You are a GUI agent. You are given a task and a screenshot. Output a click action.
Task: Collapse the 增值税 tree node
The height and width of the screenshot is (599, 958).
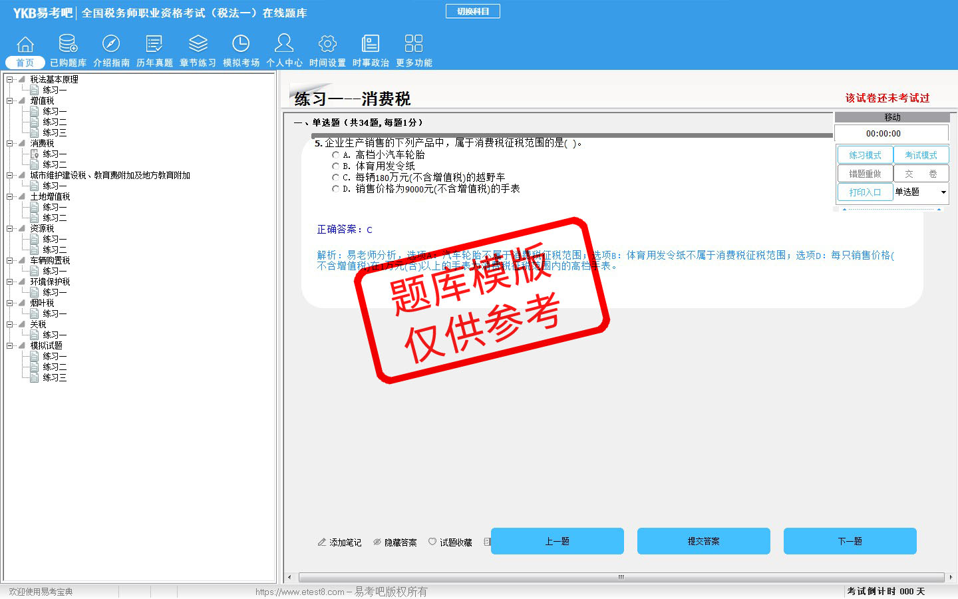point(10,101)
